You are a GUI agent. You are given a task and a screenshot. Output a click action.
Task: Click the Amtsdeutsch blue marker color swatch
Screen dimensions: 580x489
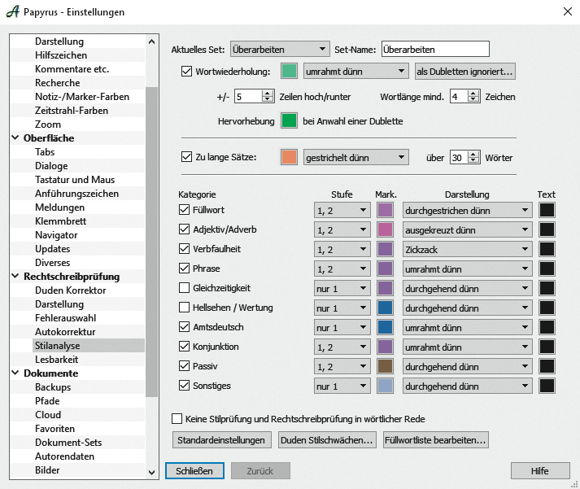pos(386,327)
